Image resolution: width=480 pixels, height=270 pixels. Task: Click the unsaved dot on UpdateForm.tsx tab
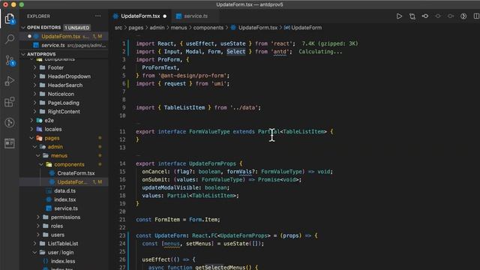point(165,16)
